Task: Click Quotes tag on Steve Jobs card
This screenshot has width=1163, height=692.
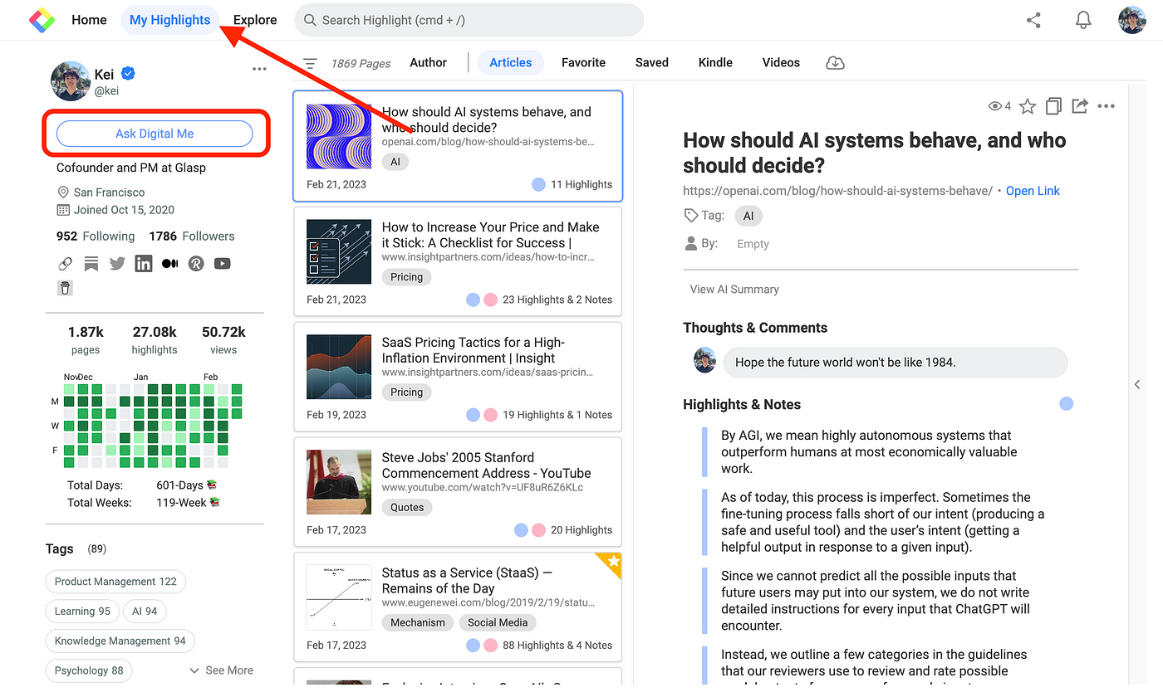Action: [x=407, y=507]
